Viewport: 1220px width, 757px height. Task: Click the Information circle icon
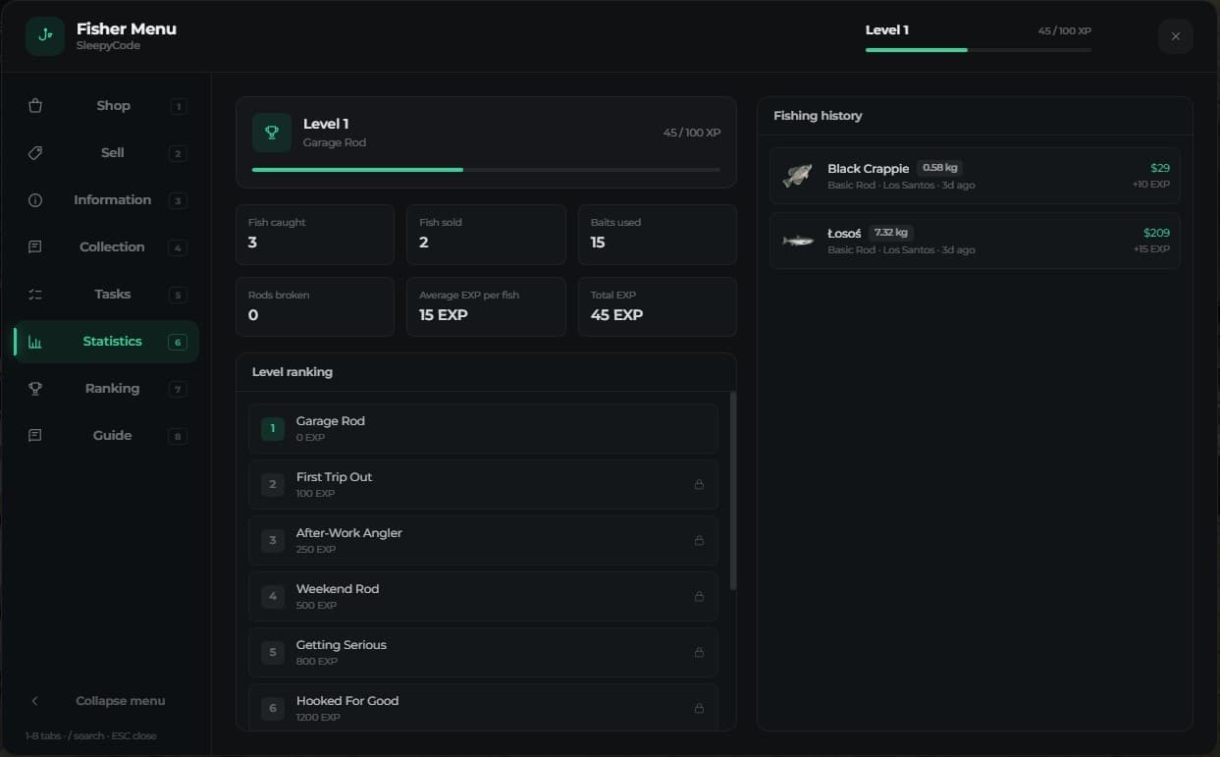(x=35, y=200)
